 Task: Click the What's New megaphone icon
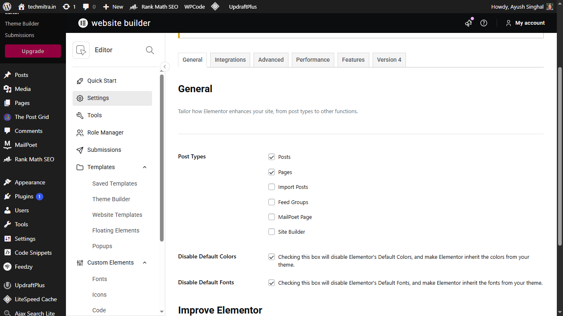[x=468, y=23]
